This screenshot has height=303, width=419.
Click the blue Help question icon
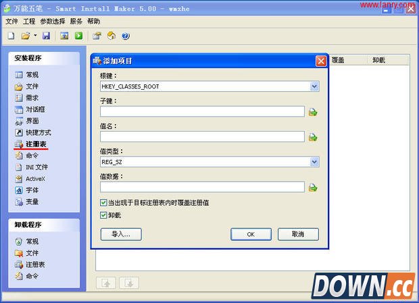click(x=126, y=36)
